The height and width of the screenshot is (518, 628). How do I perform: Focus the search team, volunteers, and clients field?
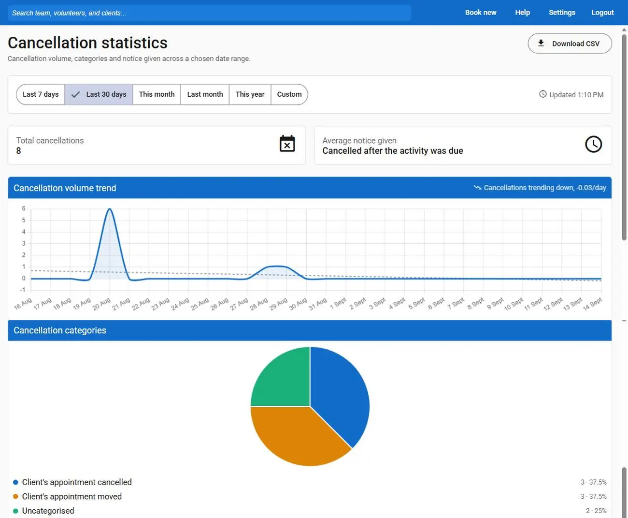(x=209, y=13)
